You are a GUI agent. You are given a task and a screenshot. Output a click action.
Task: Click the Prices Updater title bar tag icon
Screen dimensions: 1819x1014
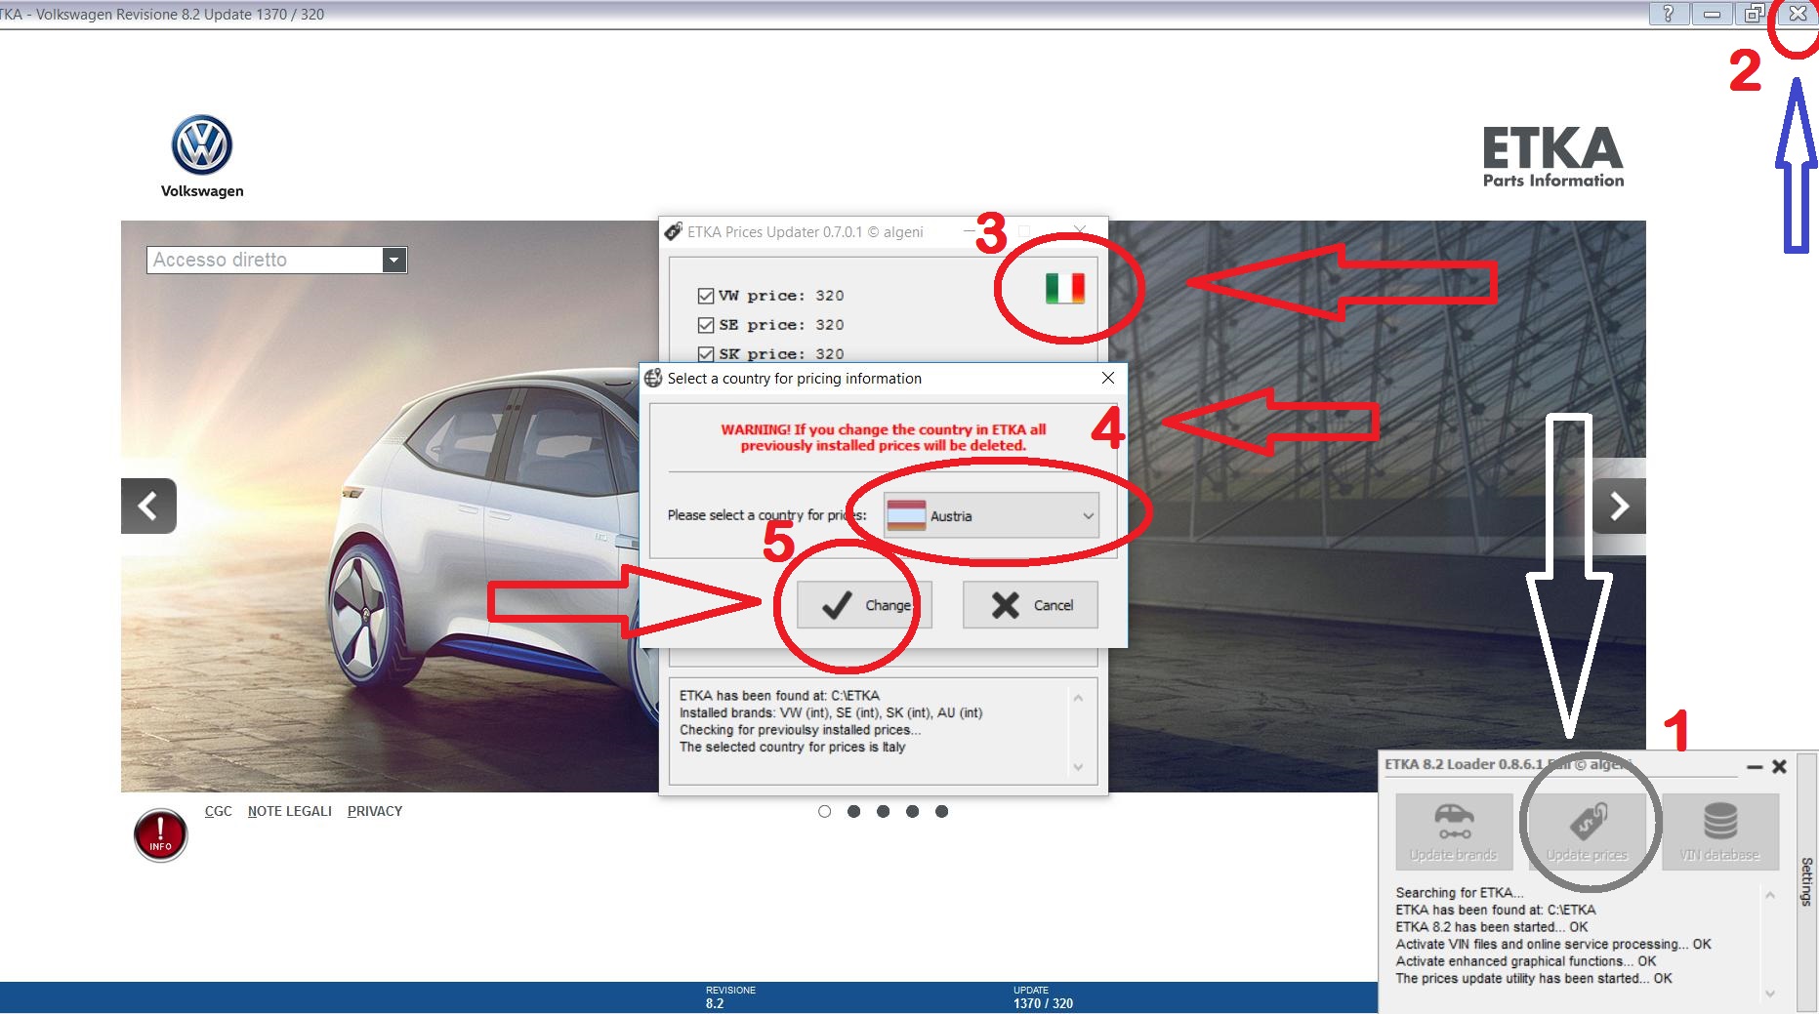click(674, 231)
